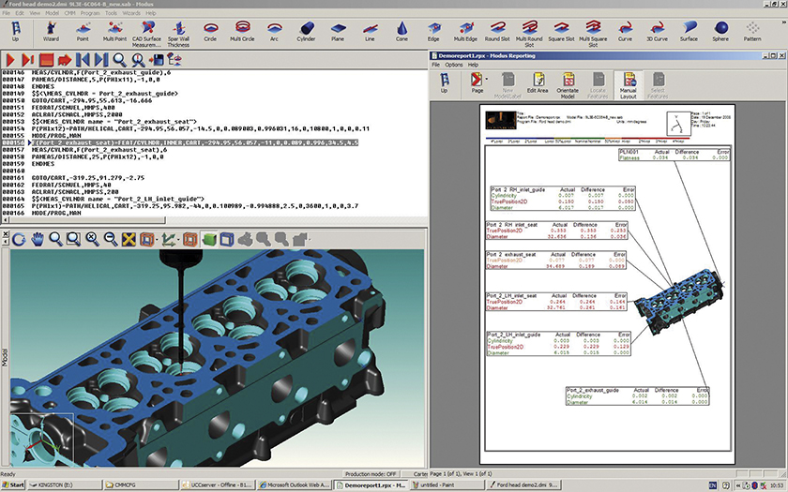Click the red stop program button
Image resolution: width=788 pixels, height=492 pixels.
pyautogui.click(x=45, y=60)
